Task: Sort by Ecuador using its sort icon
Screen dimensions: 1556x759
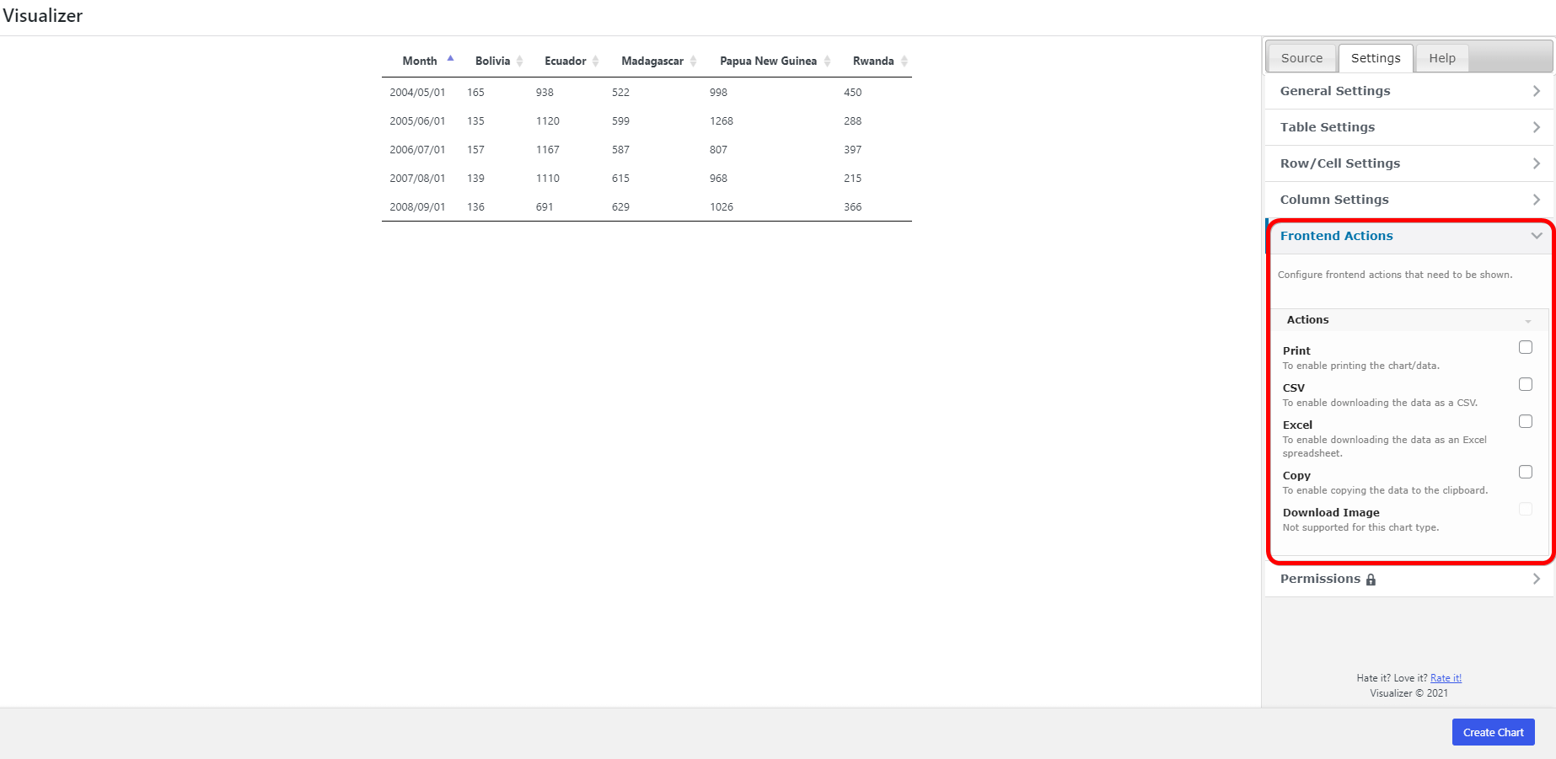Action: click(595, 61)
